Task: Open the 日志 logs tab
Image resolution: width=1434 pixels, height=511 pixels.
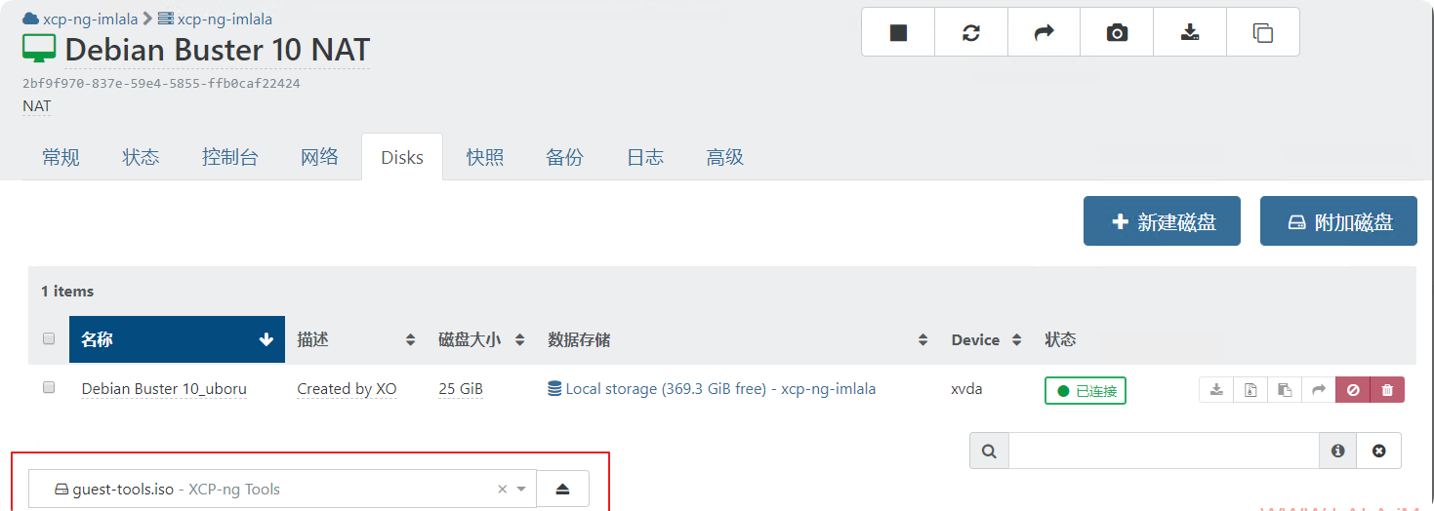Action: [645, 157]
